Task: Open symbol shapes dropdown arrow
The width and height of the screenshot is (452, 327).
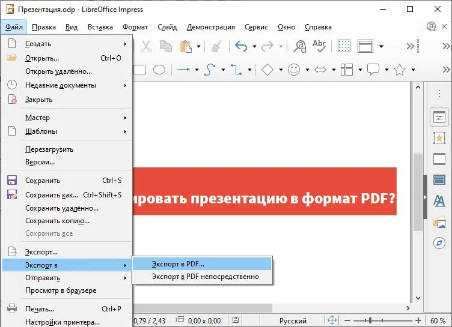Action: pos(307,70)
